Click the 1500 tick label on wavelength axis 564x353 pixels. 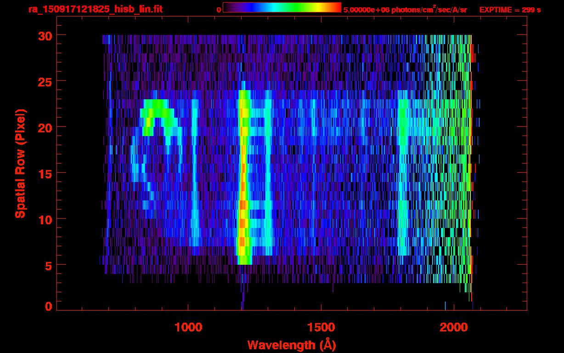tap(321, 327)
